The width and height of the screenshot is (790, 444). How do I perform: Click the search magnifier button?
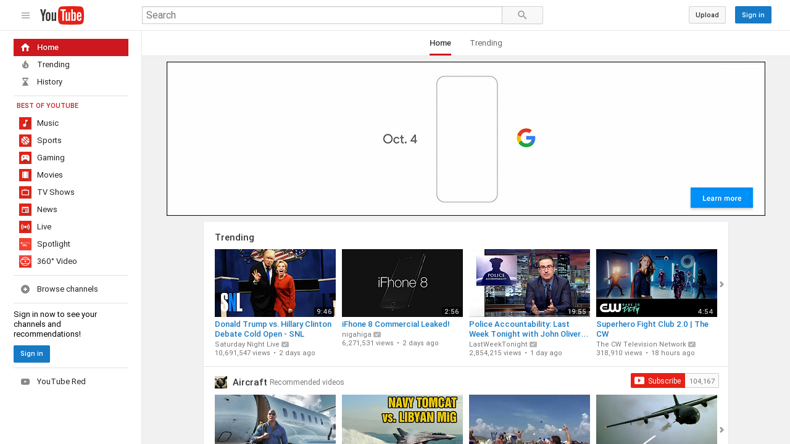point(522,15)
